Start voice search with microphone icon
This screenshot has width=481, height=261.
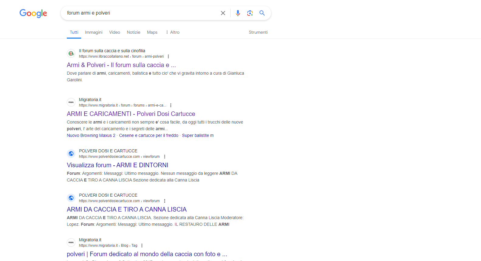[x=238, y=13]
